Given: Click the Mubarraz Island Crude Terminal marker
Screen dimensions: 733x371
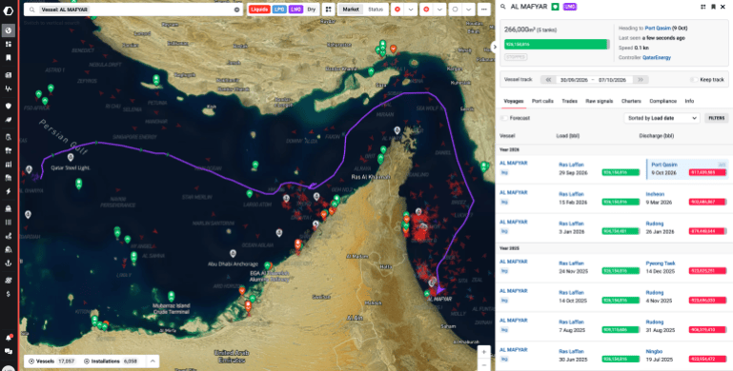Looking at the screenshot, I should (171, 296).
